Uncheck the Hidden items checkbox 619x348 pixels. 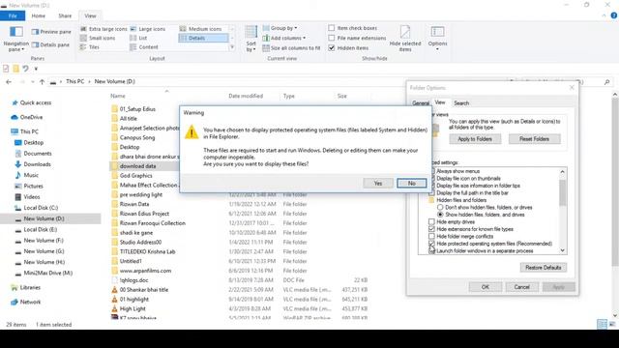[x=332, y=47]
